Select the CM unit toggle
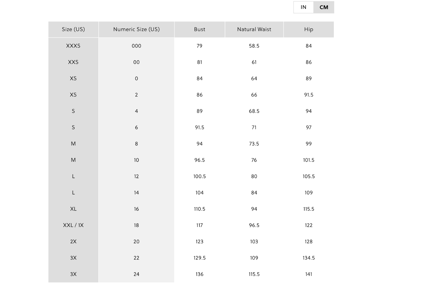The image size is (421, 284). 324,7
